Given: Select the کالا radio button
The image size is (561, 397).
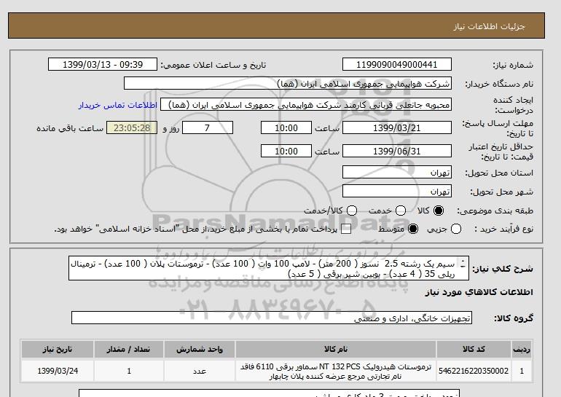Looking at the screenshot, I should [439, 211].
